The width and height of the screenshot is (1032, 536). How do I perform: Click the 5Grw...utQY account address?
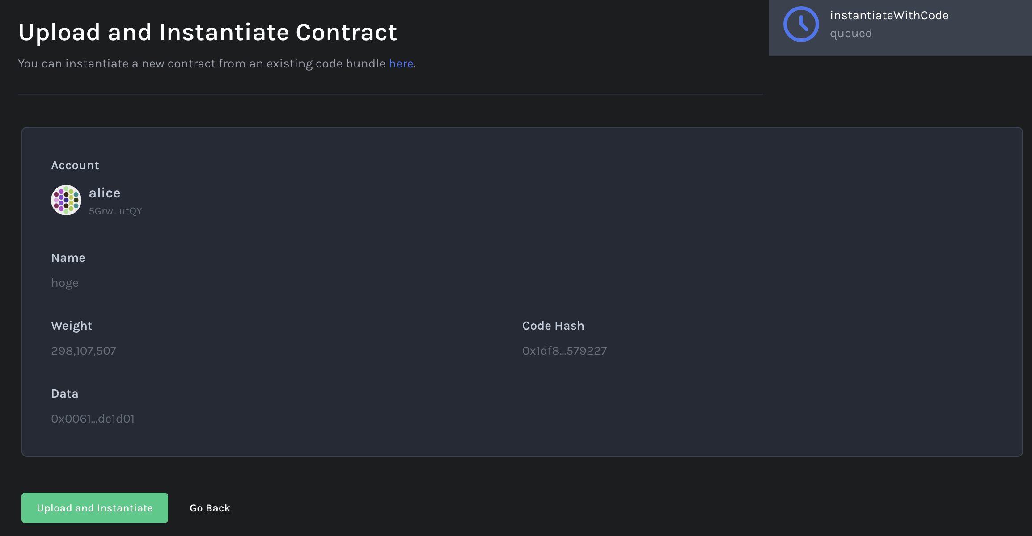pos(115,211)
